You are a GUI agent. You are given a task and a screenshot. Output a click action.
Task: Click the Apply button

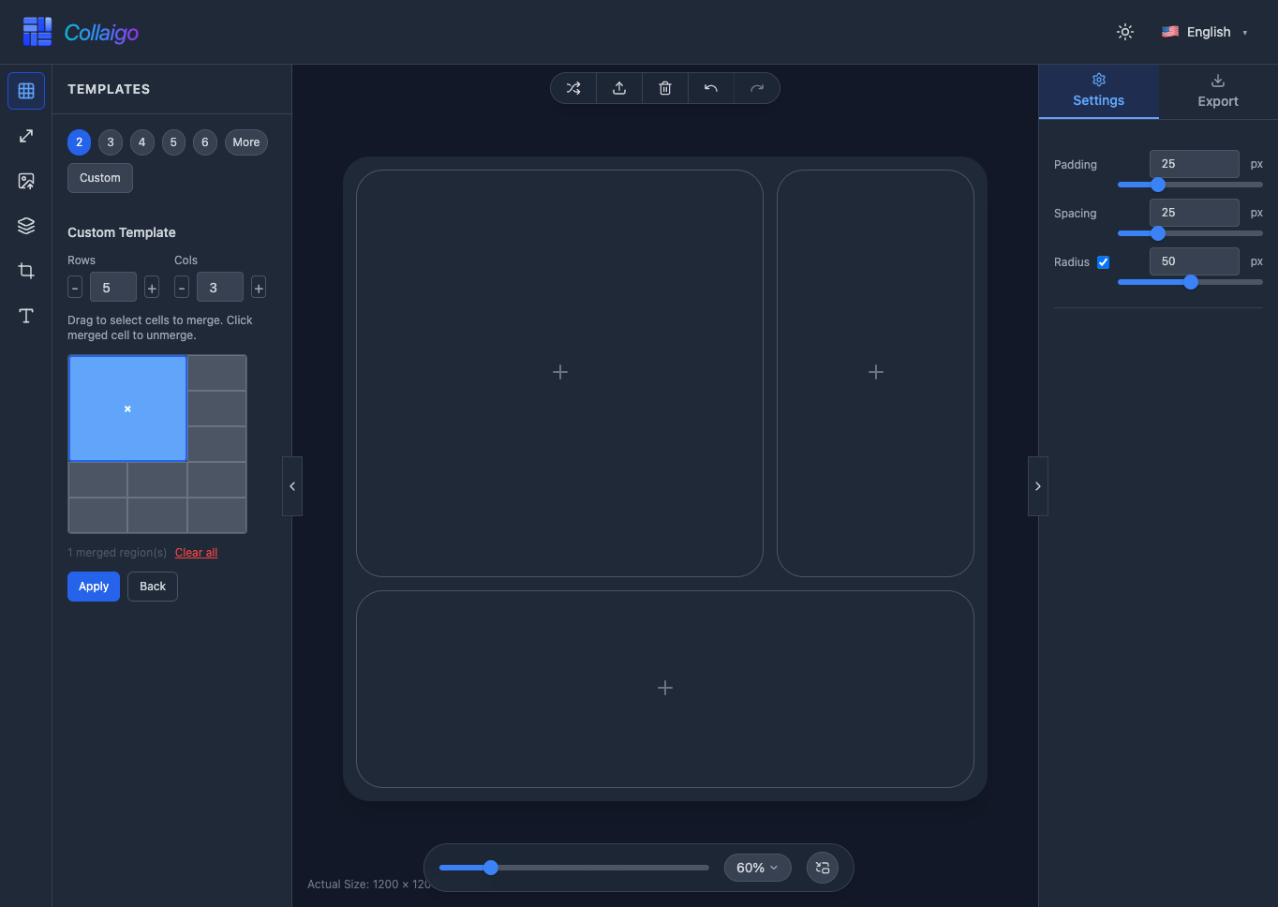(94, 587)
